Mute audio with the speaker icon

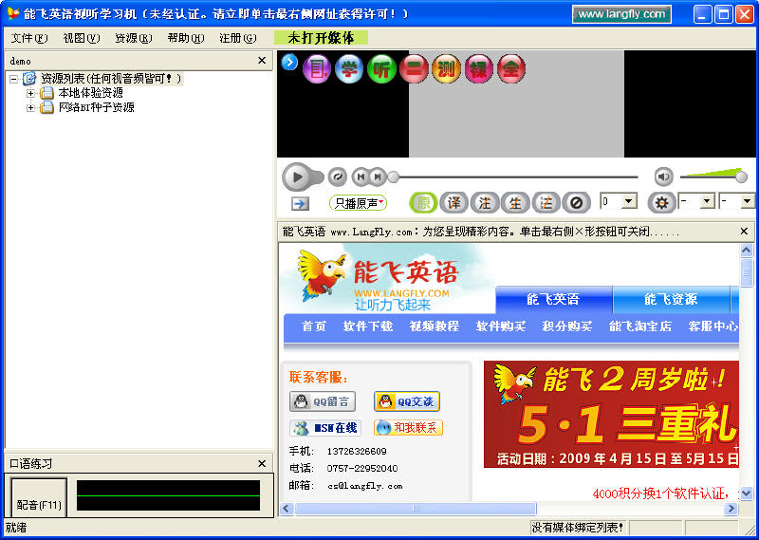[x=663, y=177]
